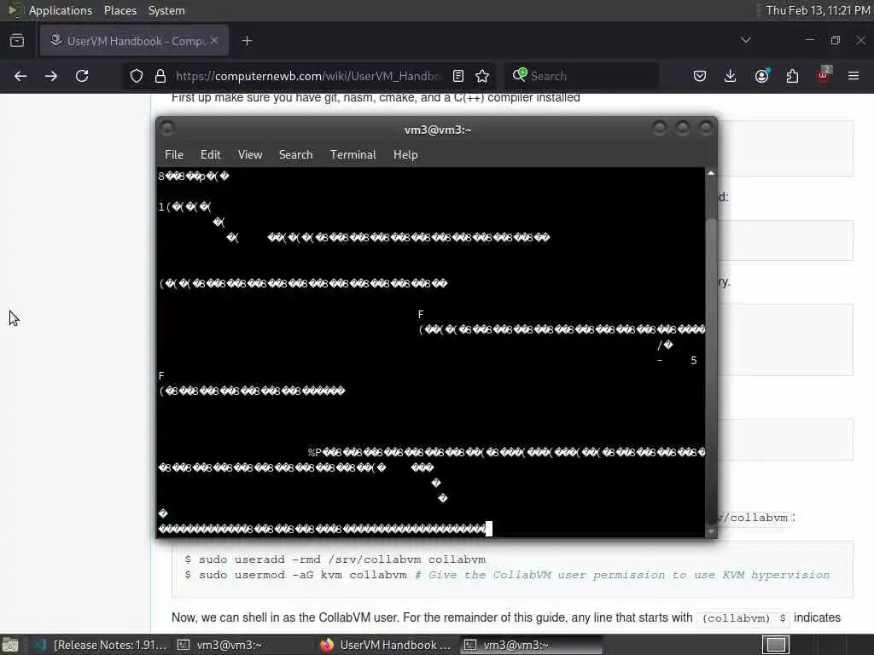Screen dimensions: 874x655
Task: Click the terminal vertical scrollbar
Action: [x=711, y=352]
